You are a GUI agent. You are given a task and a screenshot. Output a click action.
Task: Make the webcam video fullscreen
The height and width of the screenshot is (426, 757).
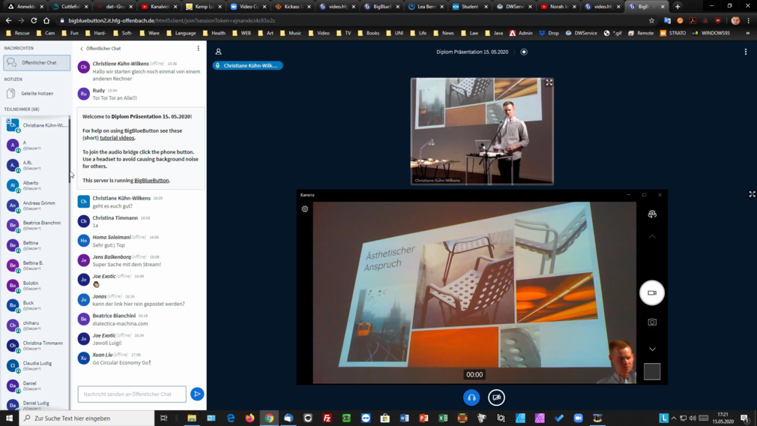point(549,83)
